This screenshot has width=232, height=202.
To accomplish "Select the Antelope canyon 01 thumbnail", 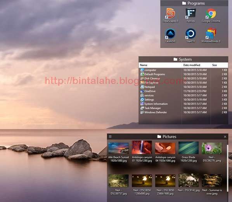I will [x=142, y=147].
